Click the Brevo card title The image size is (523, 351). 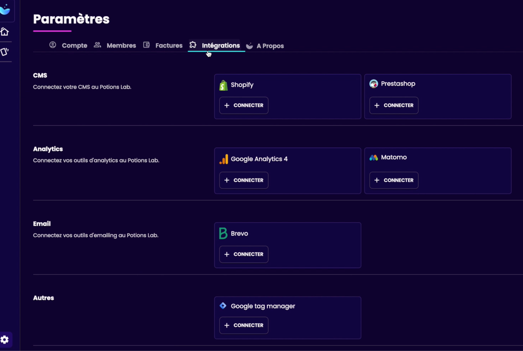point(239,233)
